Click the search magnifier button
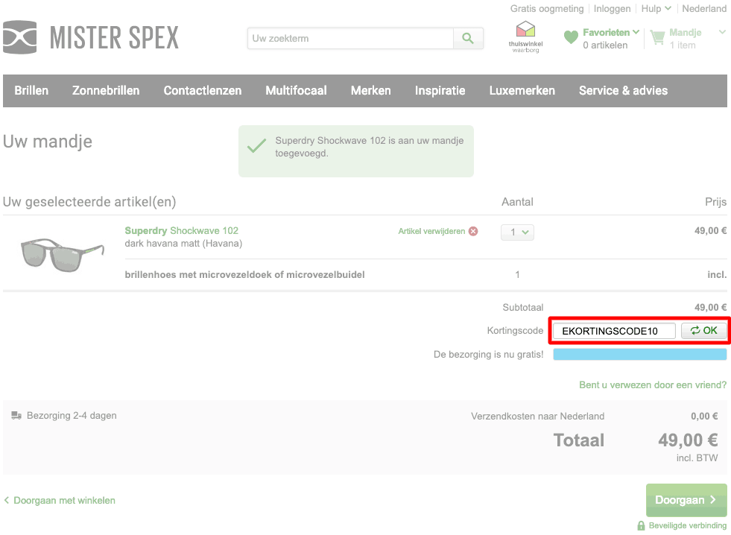 [468, 38]
